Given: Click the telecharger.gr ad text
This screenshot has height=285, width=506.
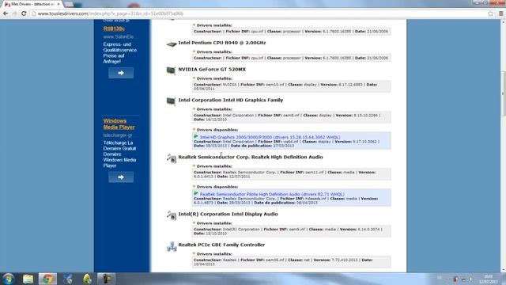Looking at the screenshot, I should (118, 135).
